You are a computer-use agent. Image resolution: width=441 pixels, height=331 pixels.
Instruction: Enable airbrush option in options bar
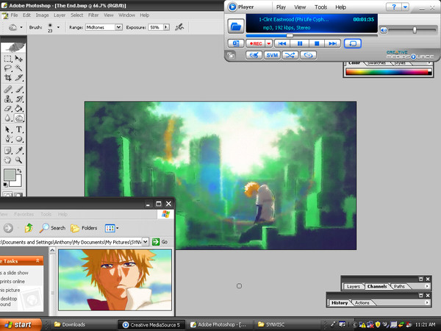(179, 26)
